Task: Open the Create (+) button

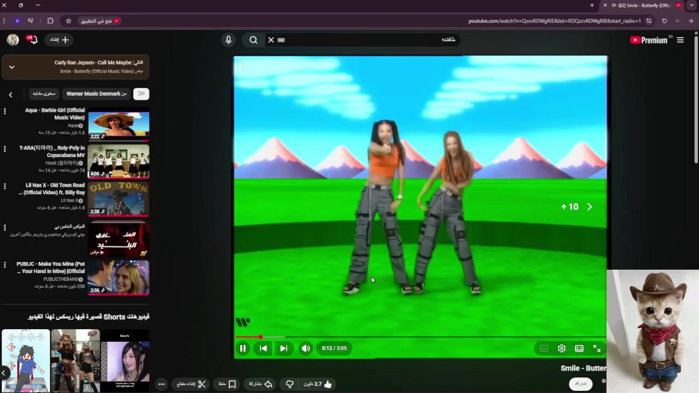Action: point(60,40)
